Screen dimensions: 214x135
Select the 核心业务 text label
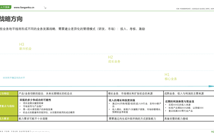[x=171, y=79]
